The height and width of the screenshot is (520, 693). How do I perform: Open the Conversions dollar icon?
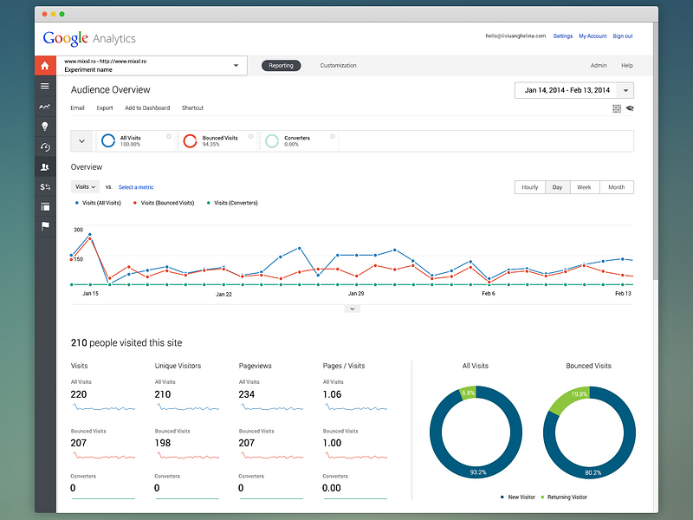[x=45, y=186]
